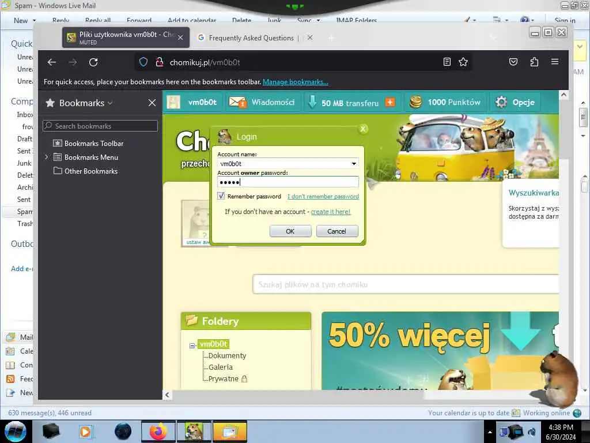Viewport: 590px width, 443px height.
Task: Click the Windows Media Player taskbar icon
Action: pos(85,431)
